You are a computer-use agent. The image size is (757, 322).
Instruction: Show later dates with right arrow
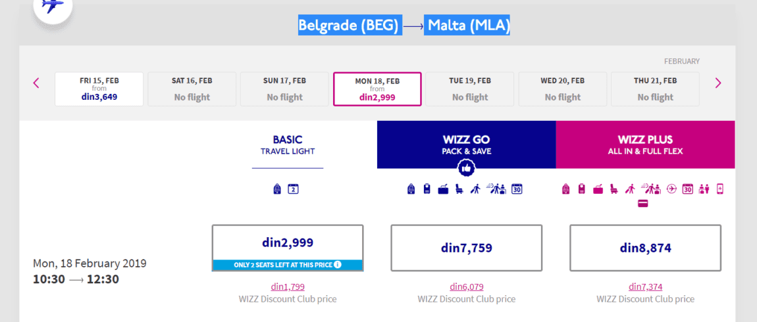[x=718, y=83]
